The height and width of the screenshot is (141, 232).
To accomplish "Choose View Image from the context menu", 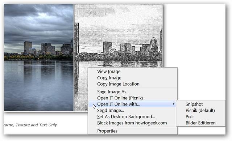I will click(x=133, y=72).
